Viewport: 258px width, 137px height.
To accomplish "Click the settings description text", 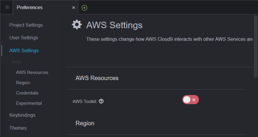I will tap(169, 39).
